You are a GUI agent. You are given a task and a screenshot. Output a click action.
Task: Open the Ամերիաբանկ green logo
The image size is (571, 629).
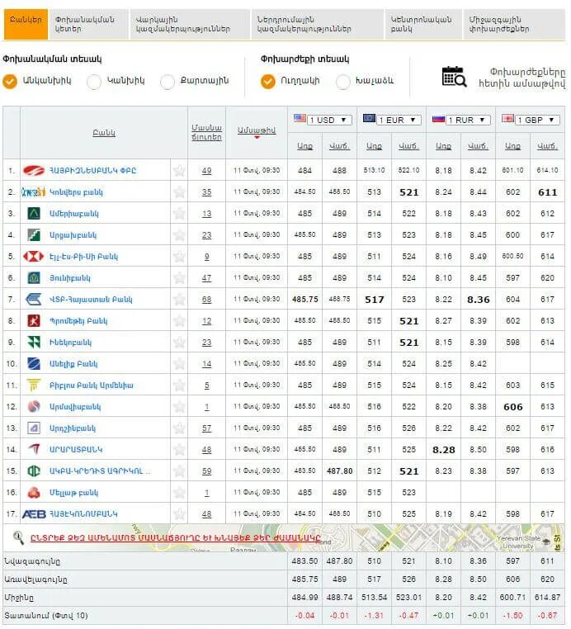click(x=34, y=214)
